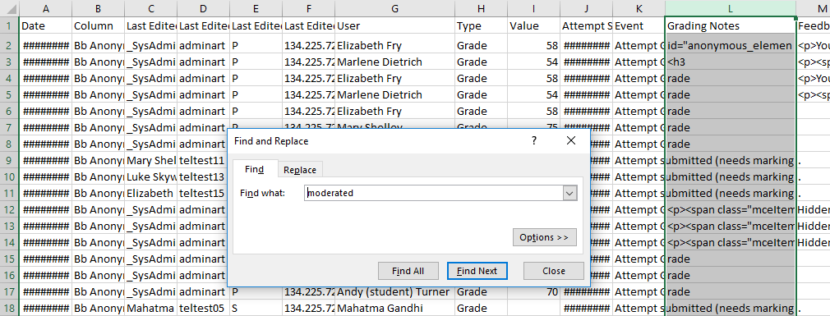The width and height of the screenshot is (830, 316).
Task: Click value 58 in row 2
Action: 533,46
